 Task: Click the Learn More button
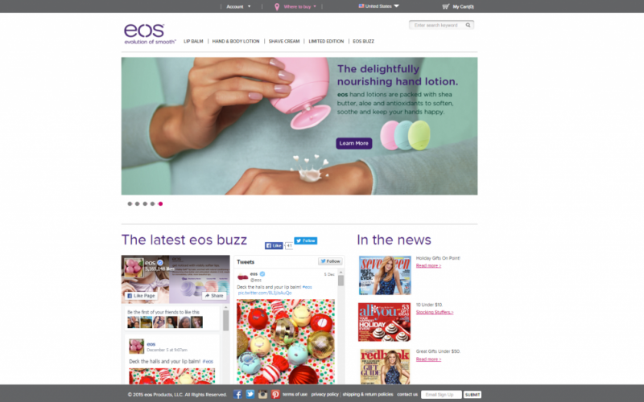point(354,143)
